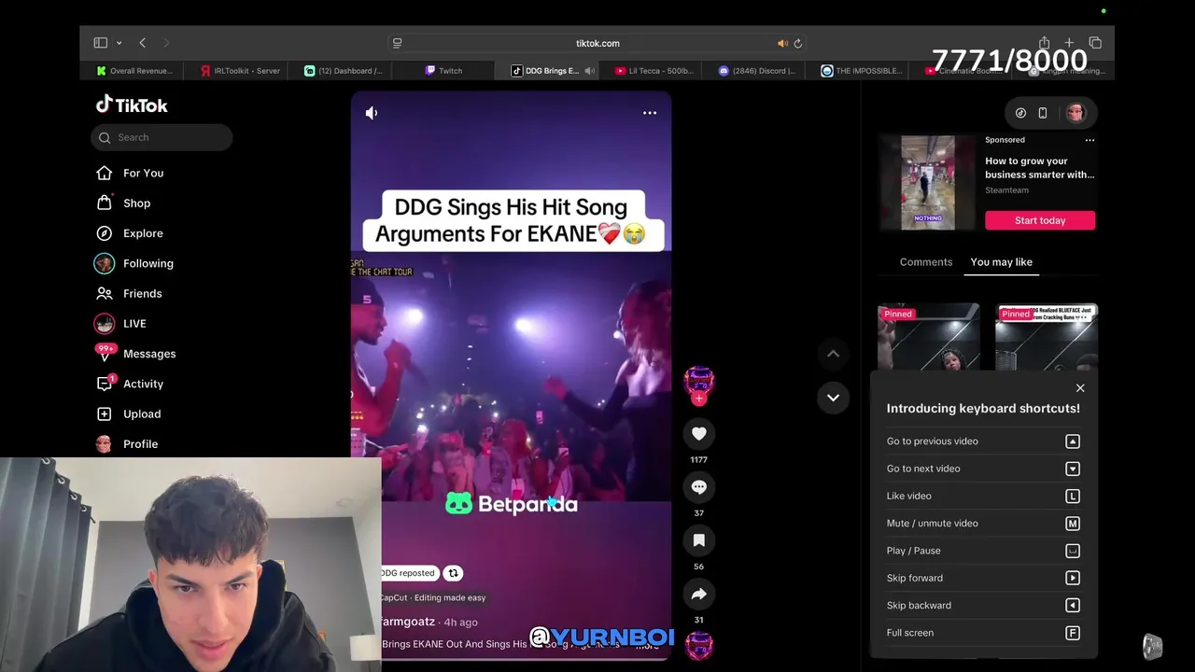Open a new Safari tab

click(x=1069, y=43)
